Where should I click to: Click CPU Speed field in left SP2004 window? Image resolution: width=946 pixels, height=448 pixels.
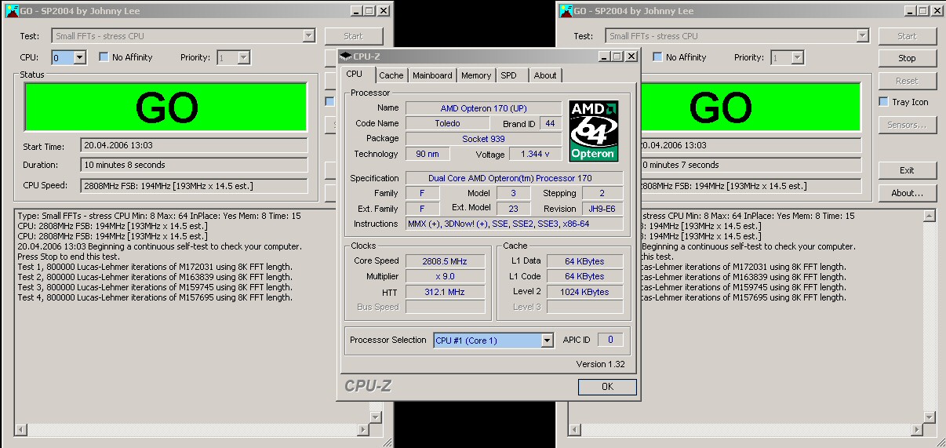tap(195, 186)
